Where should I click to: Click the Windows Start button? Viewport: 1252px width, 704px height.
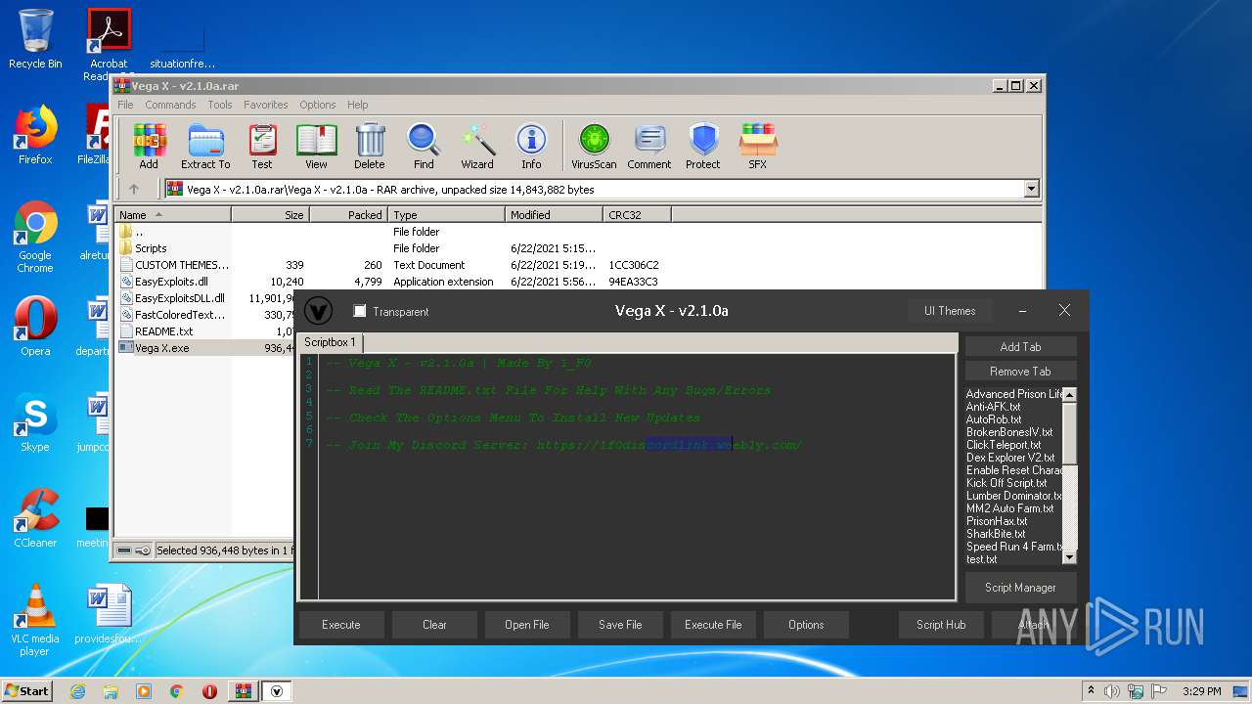point(27,691)
